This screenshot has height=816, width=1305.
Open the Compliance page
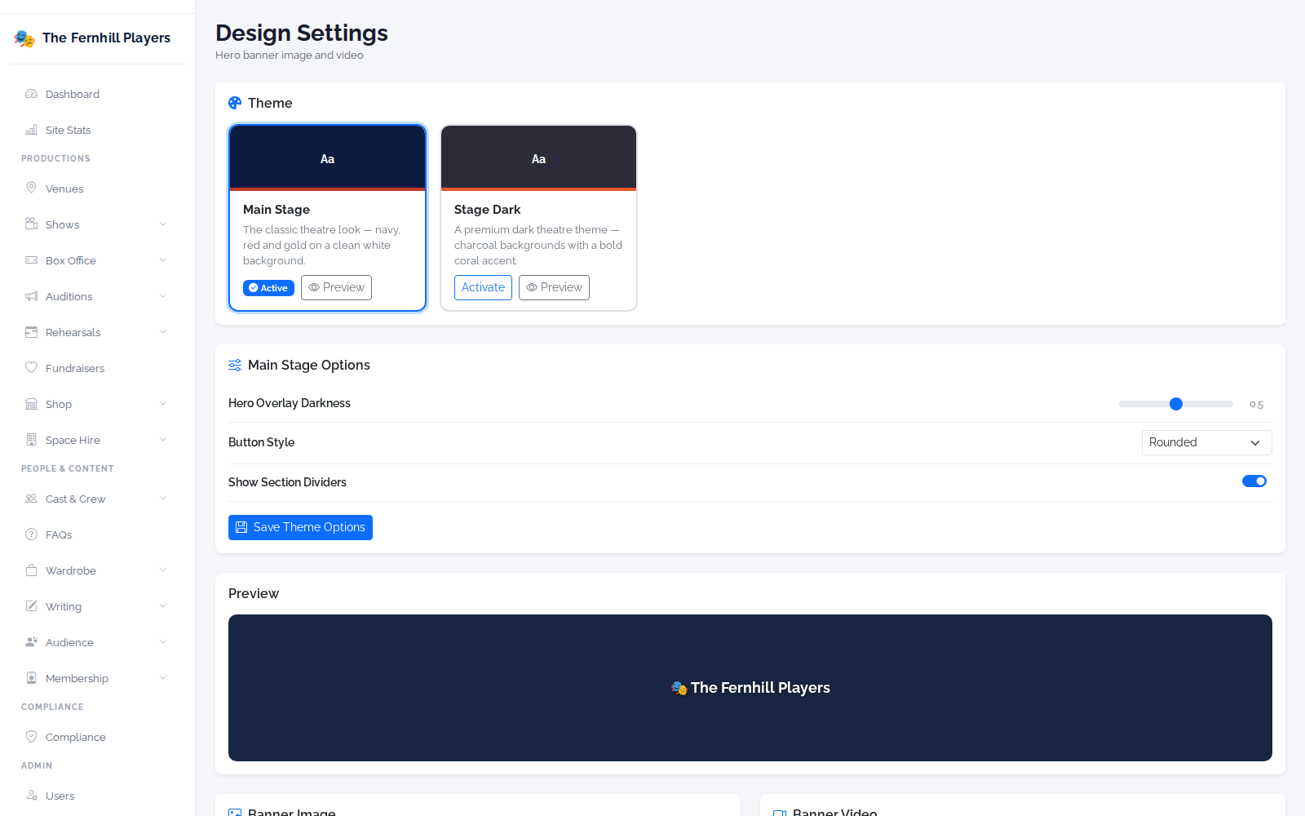(97, 737)
